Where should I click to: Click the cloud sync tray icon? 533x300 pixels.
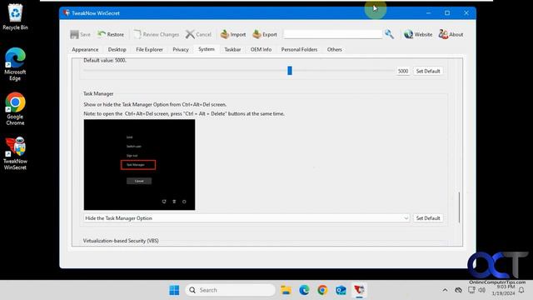click(459, 290)
